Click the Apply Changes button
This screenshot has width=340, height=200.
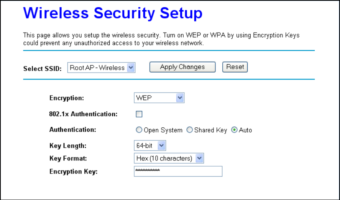coord(182,67)
